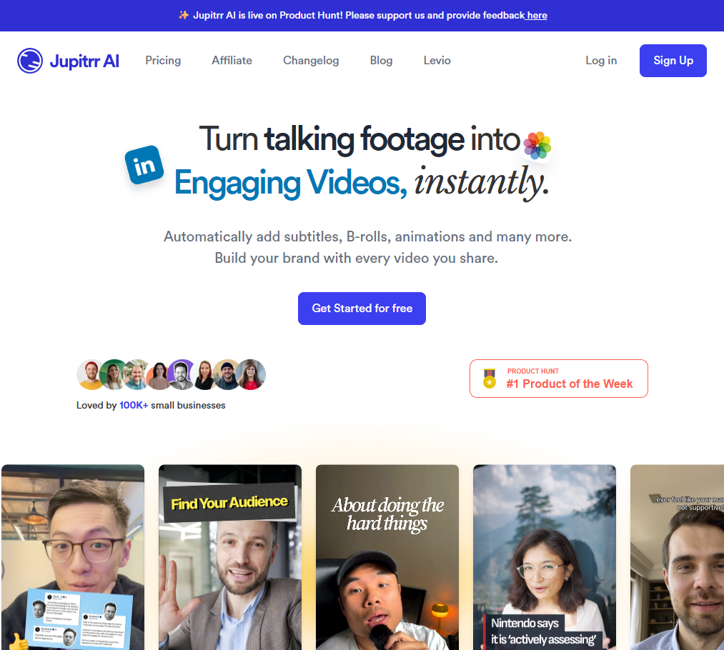Open the video thumbnail with the tweets overlay
This screenshot has width=724, height=650.
[73, 557]
